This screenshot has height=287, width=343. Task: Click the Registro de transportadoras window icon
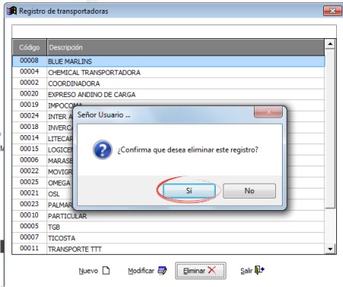coord(11,11)
